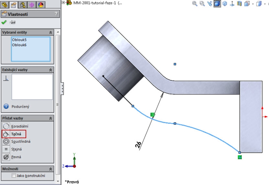Collapse the Existující vazby section

pos(51,70)
